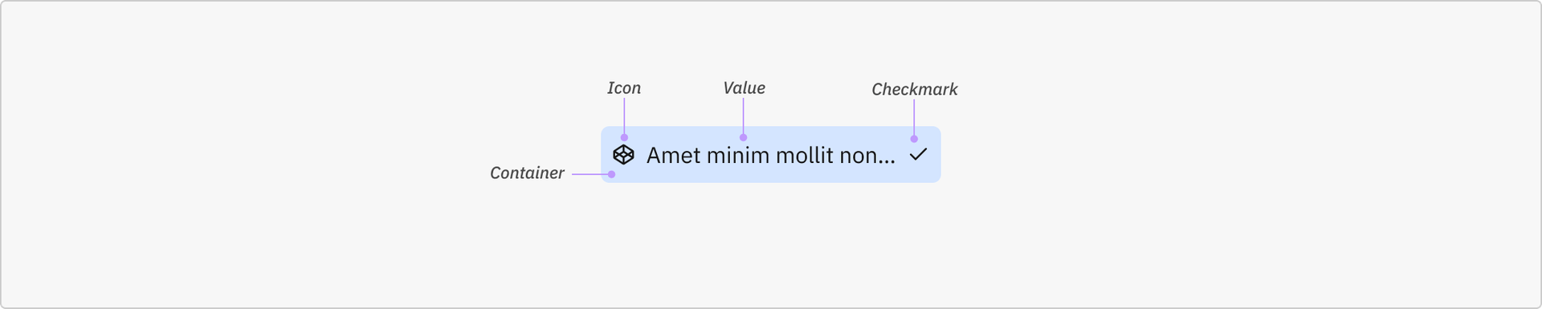Click the 'Icon' annotation label
This screenshot has width=1542, height=309.
click(624, 88)
